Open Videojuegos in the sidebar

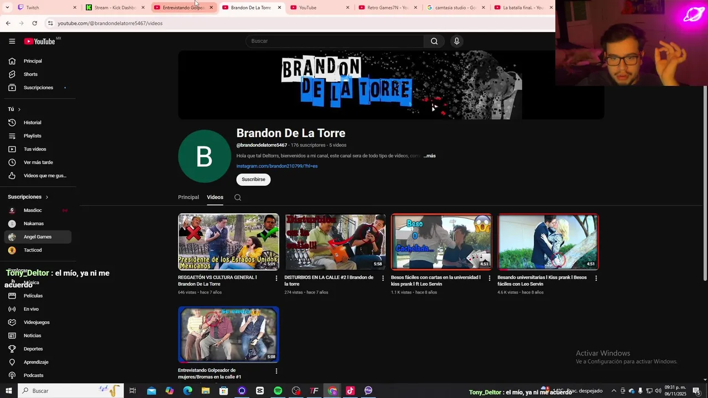(x=38, y=322)
